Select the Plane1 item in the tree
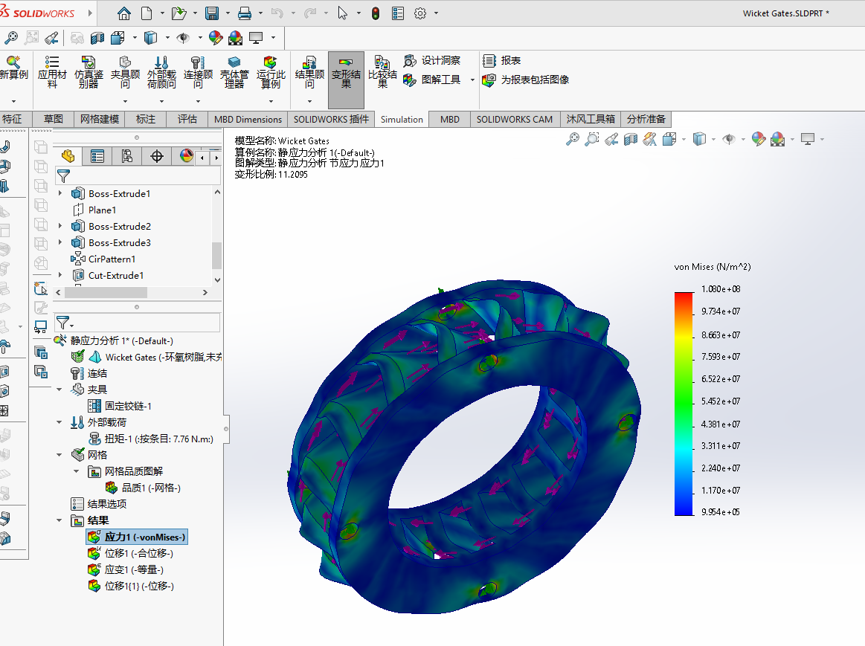This screenshot has width=865, height=646. point(94,210)
